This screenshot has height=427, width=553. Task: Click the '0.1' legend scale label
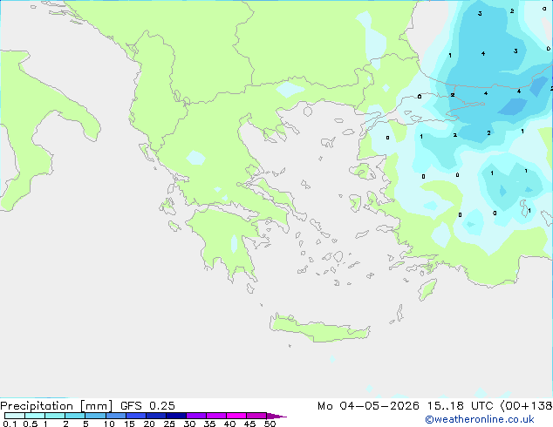click(10, 424)
